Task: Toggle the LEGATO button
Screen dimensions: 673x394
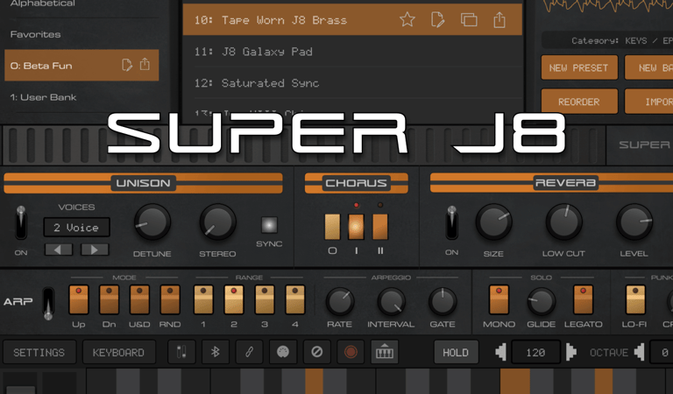Action: point(583,299)
